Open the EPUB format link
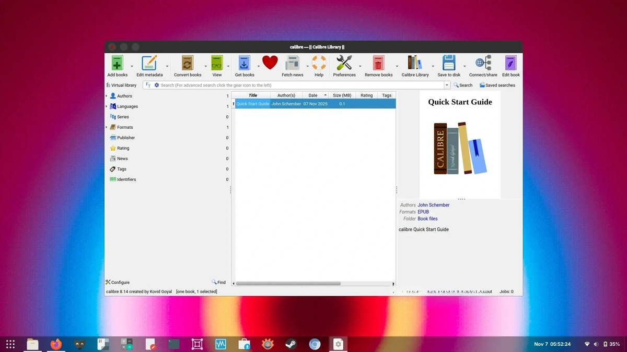 pos(423,212)
